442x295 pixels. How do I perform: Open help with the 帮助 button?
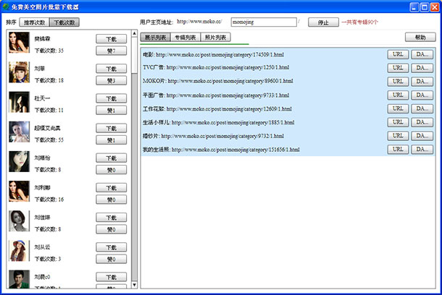point(420,37)
